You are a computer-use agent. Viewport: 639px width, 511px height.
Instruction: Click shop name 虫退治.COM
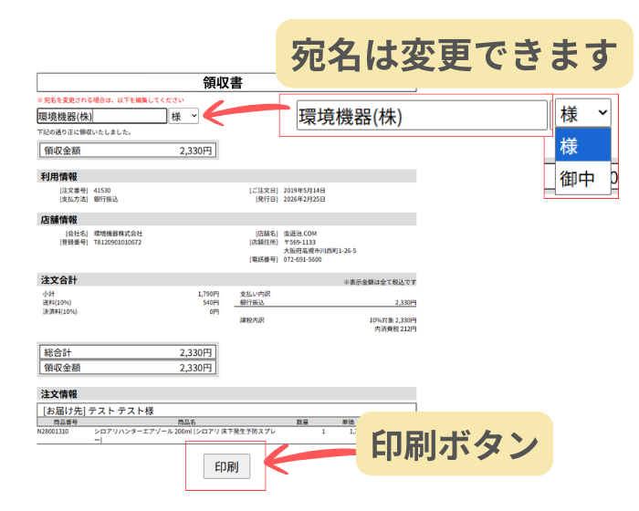pos(300,234)
